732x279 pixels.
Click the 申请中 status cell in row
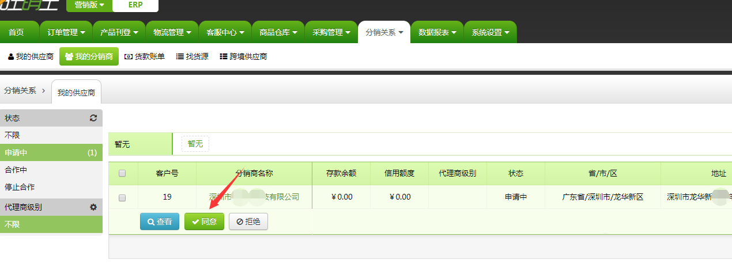click(x=516, y=197)
